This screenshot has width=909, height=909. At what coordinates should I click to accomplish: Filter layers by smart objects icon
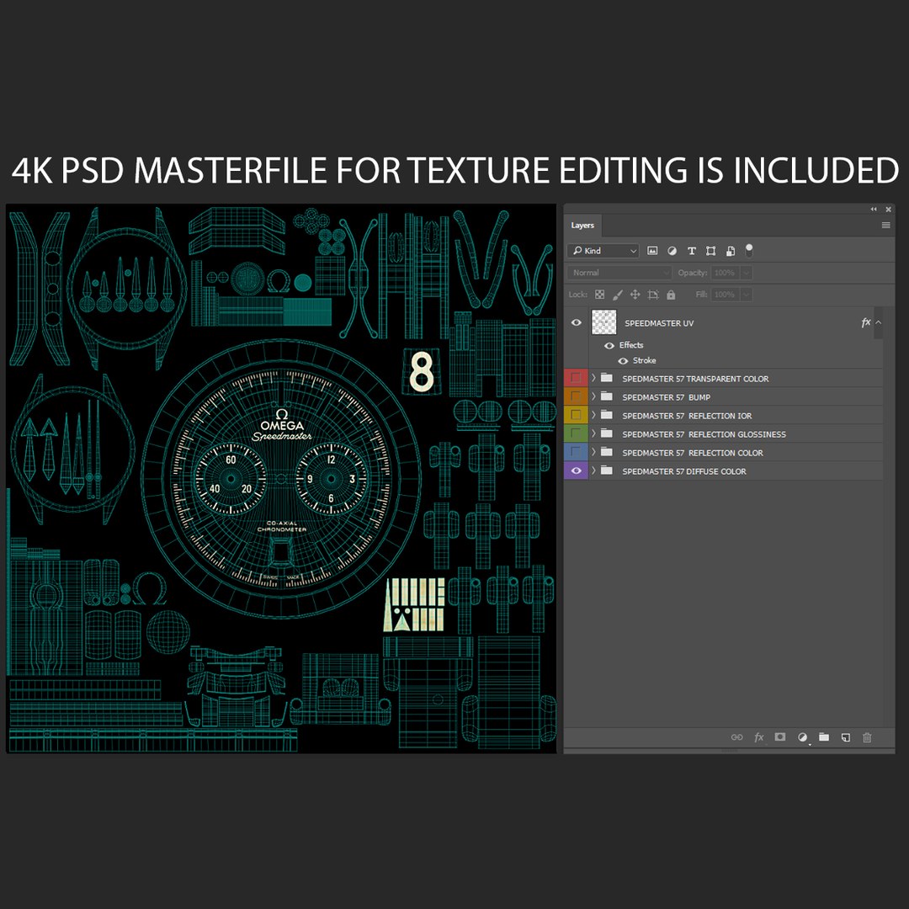click(x=731, y=251)
